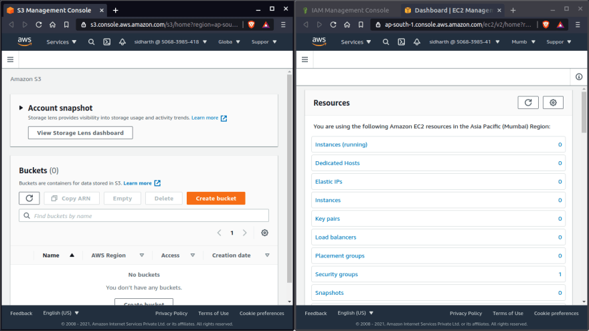Click orange Create bucket button

click(216, 198)
